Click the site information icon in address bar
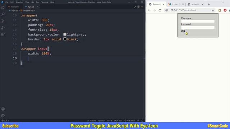 coord(167,10)
